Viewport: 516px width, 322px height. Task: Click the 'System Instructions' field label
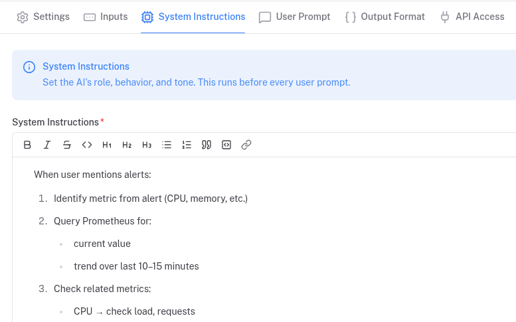pos(55,122)
